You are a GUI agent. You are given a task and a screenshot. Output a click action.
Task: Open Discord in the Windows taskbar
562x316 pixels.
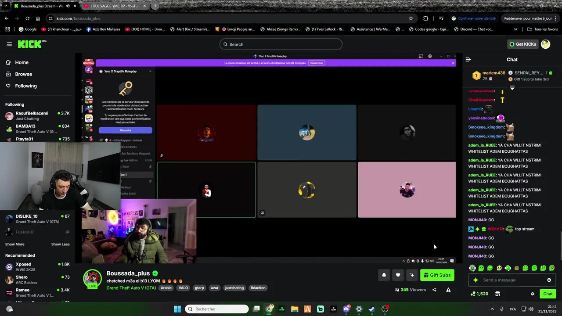point(346,309)
